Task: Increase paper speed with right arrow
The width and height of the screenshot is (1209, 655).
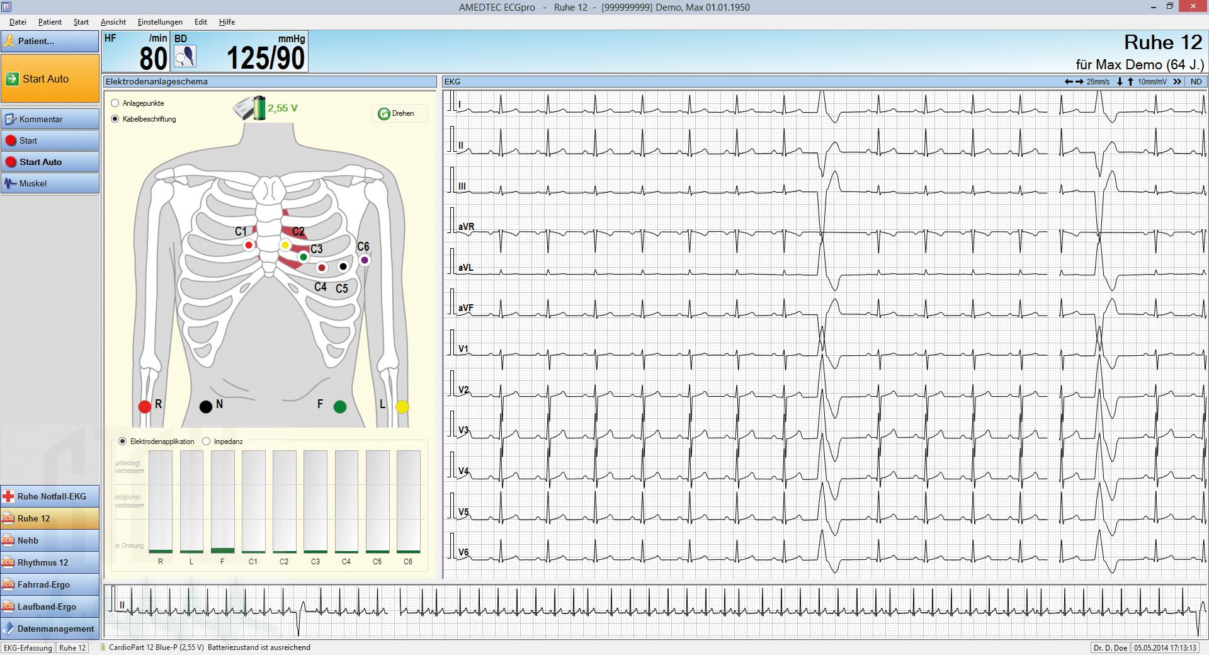Action: tap(1079, 82)
